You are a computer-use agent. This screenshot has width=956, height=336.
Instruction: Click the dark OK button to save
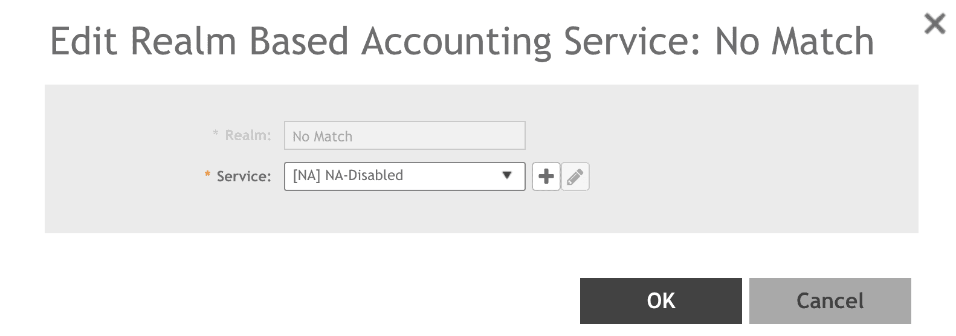[660, 301]
